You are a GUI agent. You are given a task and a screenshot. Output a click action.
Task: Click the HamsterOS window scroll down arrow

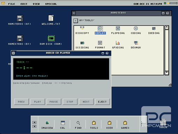(167, 73)
